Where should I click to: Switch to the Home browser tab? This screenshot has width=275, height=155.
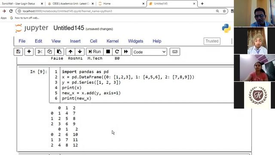(x=107, y=3)
